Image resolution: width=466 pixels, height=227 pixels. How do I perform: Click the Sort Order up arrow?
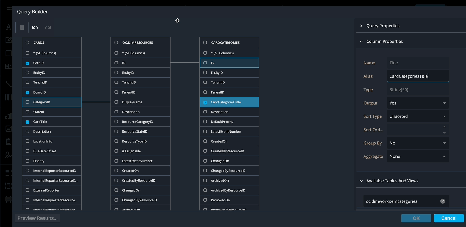click(x=444, y=127)
